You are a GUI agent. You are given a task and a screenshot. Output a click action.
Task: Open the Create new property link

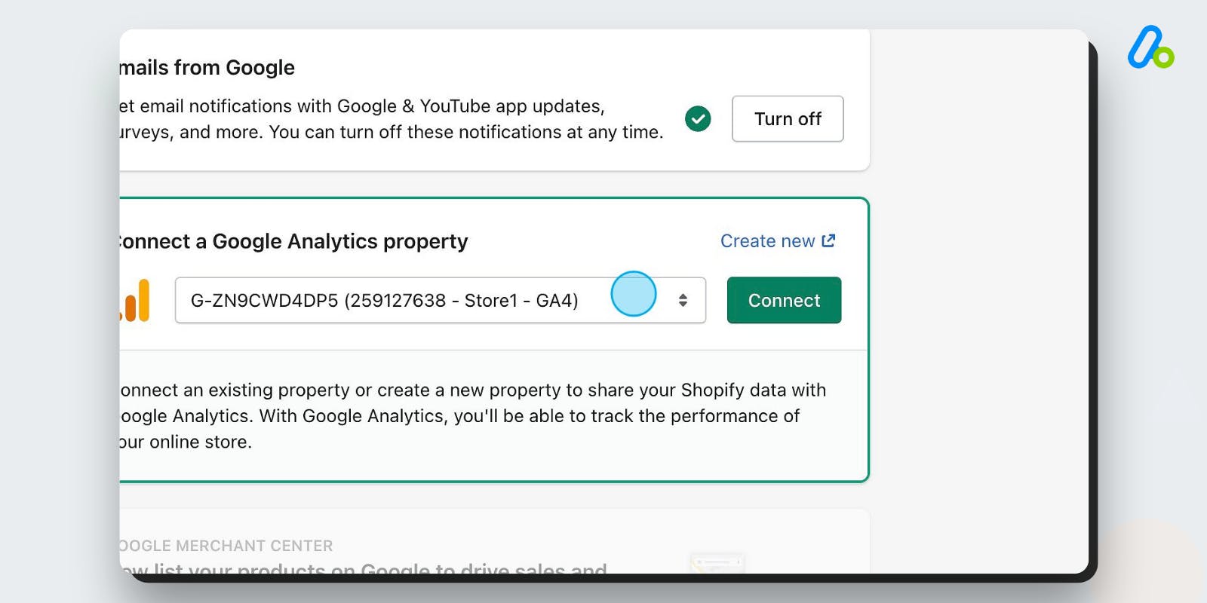[x=778, y=241]
